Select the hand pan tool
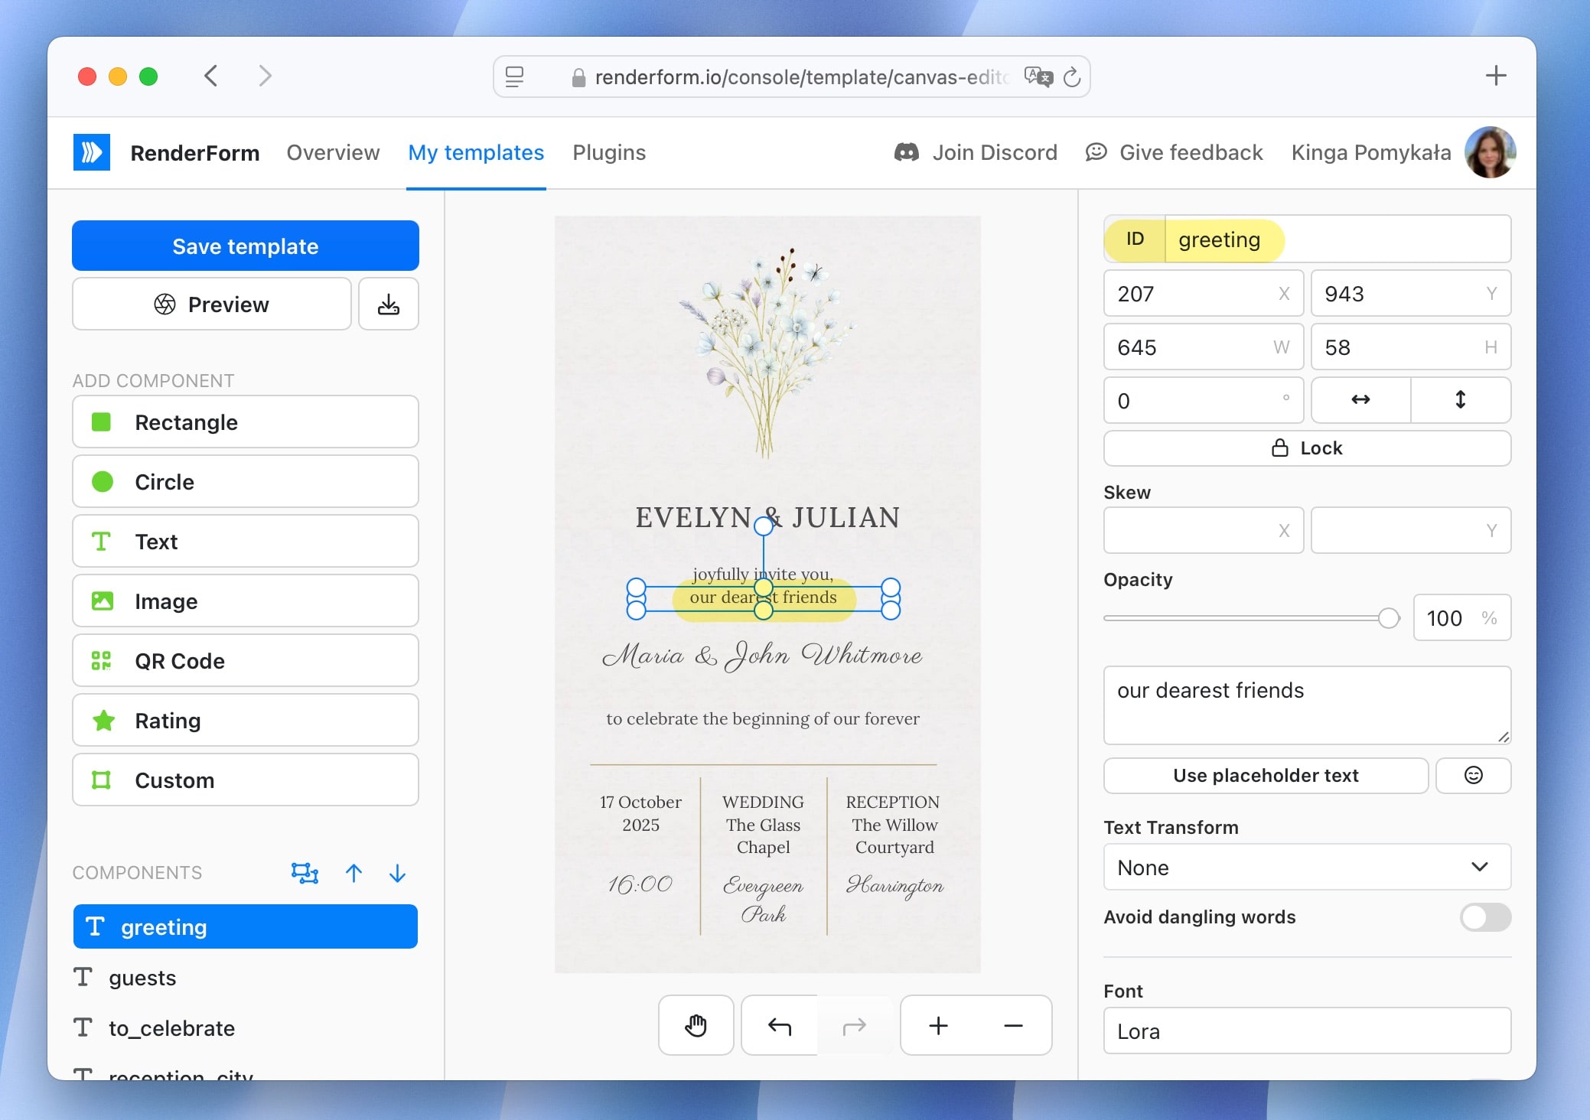 tap(696, 1025)
